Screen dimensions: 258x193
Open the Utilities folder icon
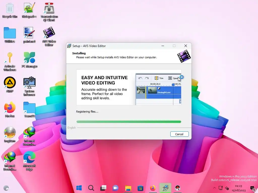(10, 35)
